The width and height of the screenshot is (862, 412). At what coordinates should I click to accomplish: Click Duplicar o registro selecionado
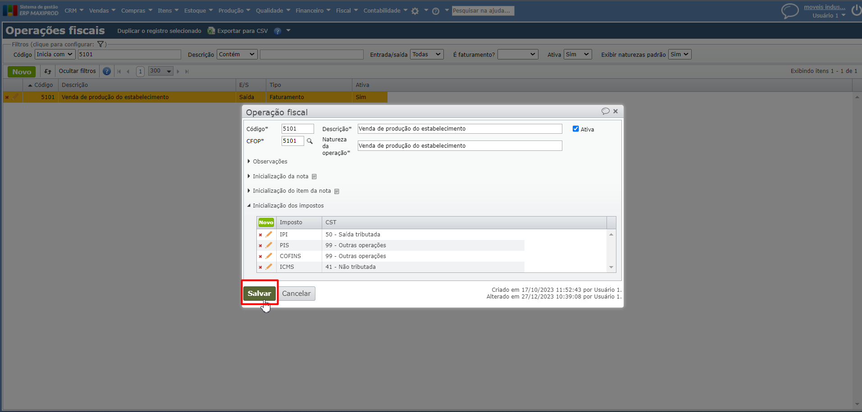click(160, 31)
